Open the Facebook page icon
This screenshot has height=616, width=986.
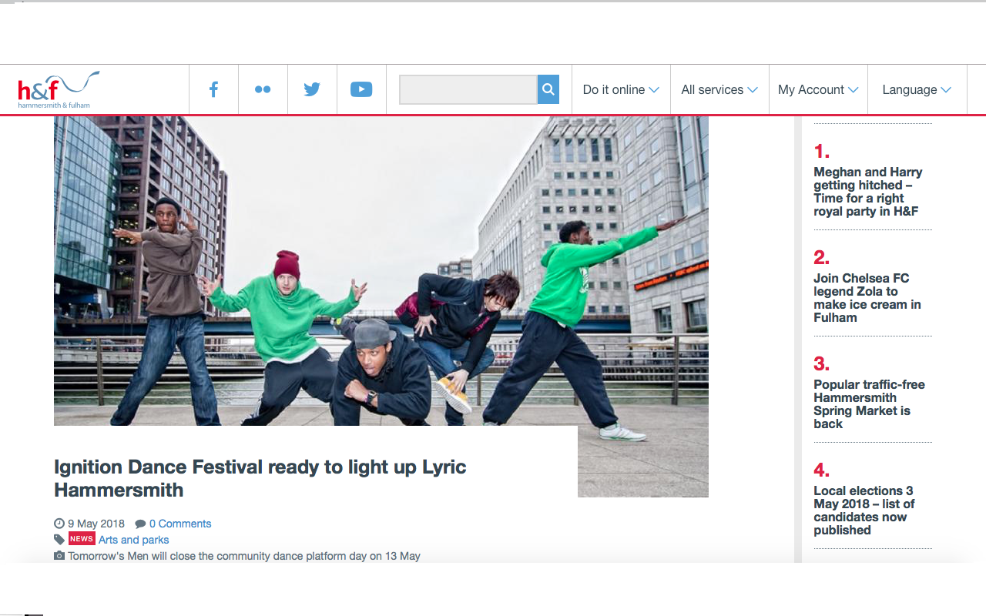tap(213, 89)
